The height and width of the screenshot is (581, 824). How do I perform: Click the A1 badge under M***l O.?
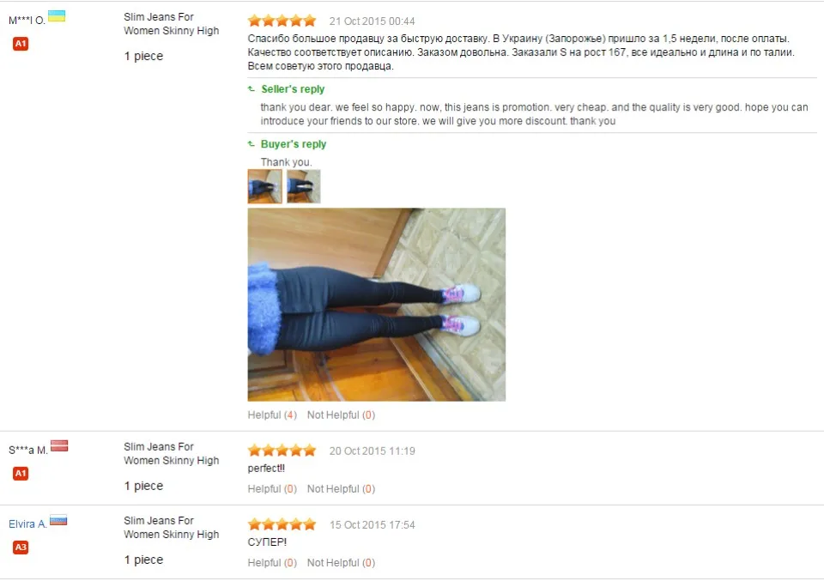(21, 44)
